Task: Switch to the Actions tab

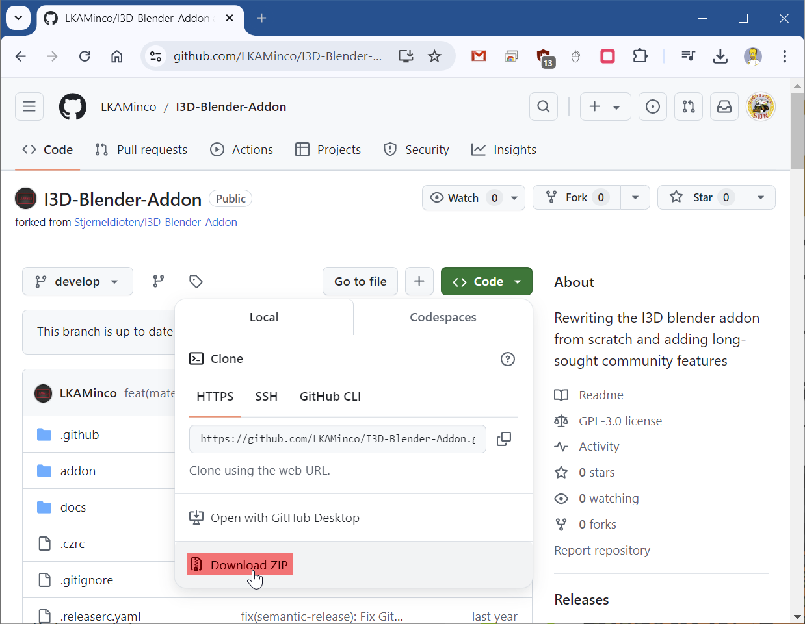Action: click(242, 150)
